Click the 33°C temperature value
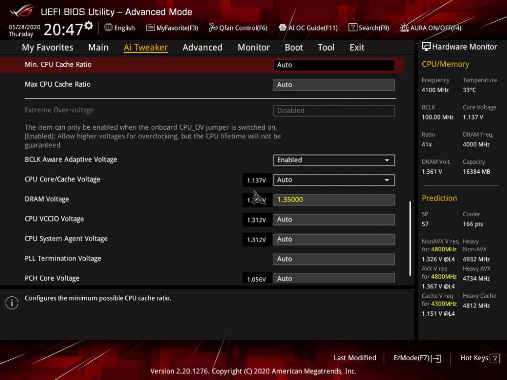Viewport: 507px width, 380px height. 469,90
